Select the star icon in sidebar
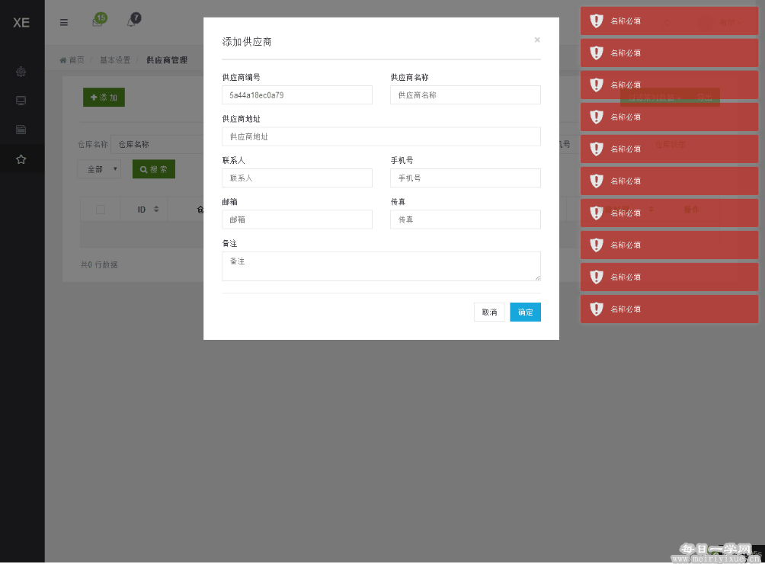Image resolution: width=765 pixels, height=564 pixels. click(21, 159)
